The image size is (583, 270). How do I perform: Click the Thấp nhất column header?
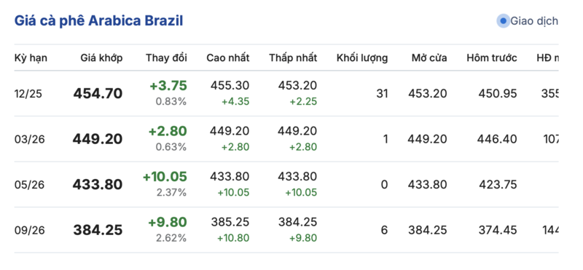point(294,58)
